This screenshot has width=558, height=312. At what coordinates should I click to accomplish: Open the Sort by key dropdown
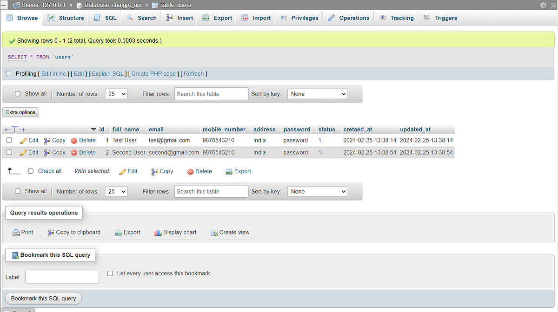point(318,94)
